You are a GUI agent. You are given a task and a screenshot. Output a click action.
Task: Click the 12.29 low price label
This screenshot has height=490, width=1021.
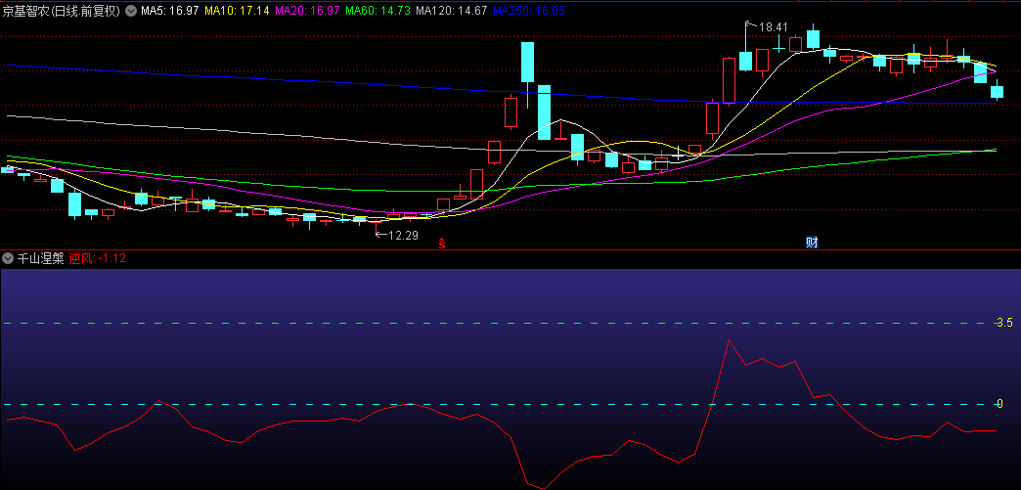click(403, 236)
